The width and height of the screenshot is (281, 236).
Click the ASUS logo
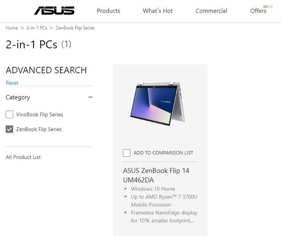tap(54, 11)
